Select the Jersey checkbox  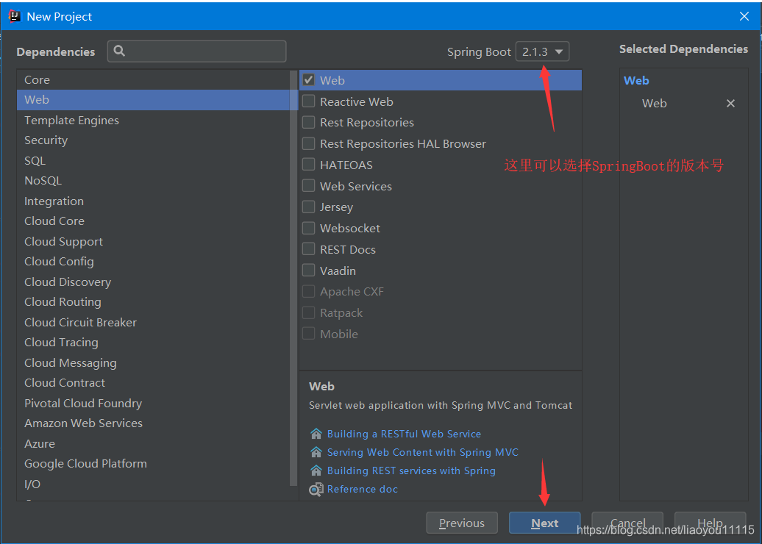pyautogui.click(x=309, y=207)
